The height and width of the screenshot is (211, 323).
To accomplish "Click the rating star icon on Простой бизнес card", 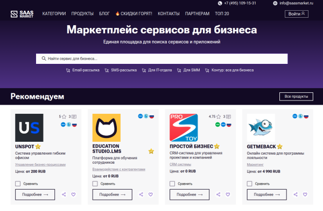I will pos(219,117).
